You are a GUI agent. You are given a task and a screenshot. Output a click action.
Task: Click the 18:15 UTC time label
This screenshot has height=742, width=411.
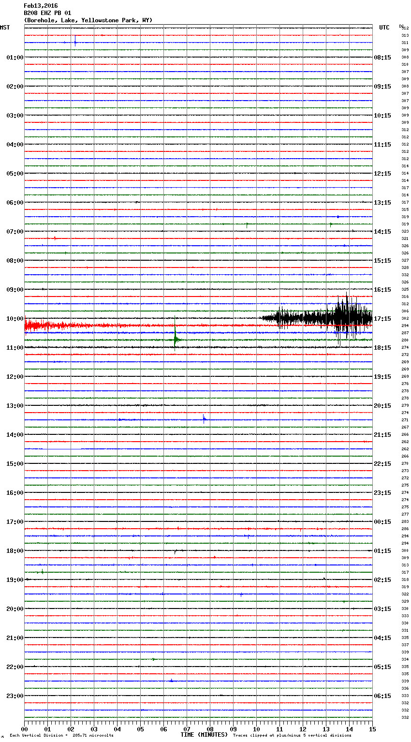pyautogui.click(x=382, y=348)
